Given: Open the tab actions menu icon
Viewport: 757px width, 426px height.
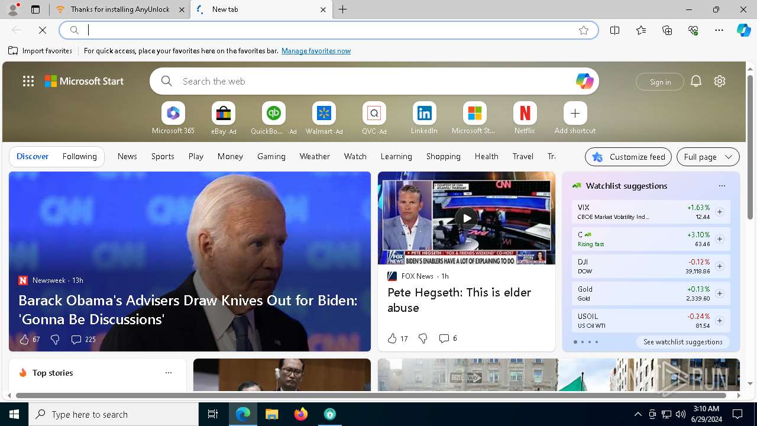Looking at the screenshot, I should [x=35, y=9].
